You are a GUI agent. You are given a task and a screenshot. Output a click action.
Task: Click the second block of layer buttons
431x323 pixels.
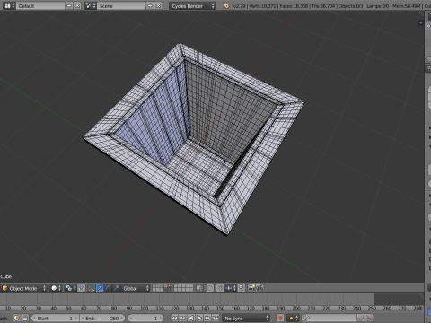click(183, 288)
